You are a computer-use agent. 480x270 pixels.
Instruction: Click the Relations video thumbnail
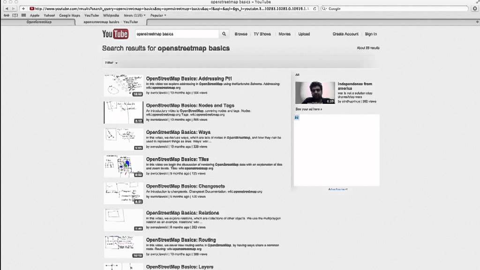(x=123, y=220)
